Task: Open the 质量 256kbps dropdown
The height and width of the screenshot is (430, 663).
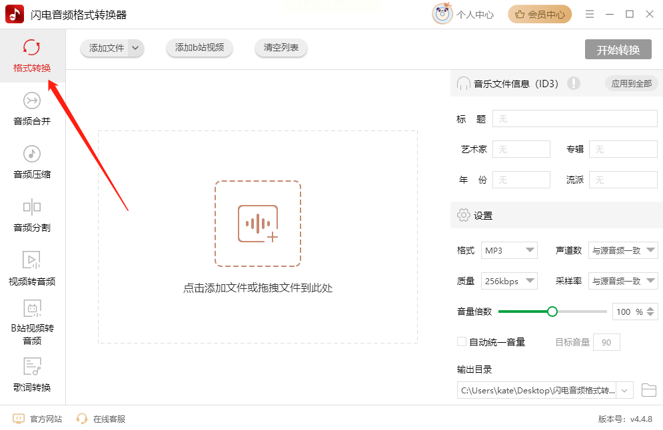Action: point(509,281)
